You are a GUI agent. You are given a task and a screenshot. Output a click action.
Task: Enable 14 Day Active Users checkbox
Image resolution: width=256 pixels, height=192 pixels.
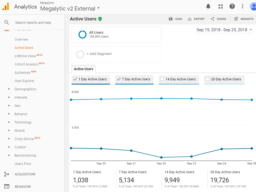(x=162, y=79)
